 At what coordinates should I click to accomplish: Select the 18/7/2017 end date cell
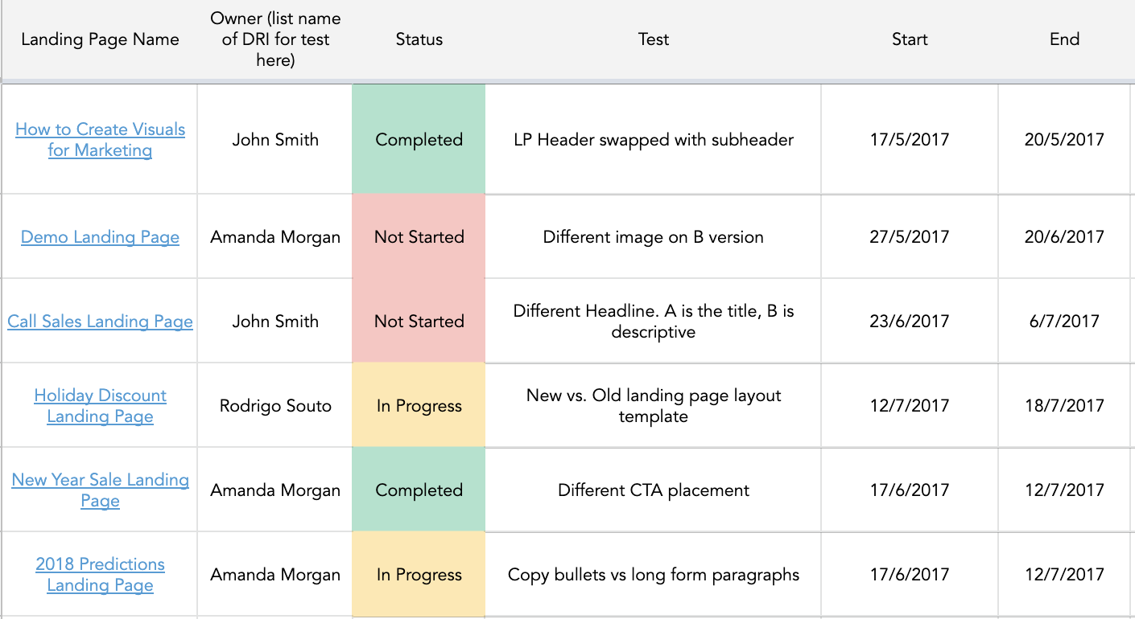click(x=1064, y=406)
